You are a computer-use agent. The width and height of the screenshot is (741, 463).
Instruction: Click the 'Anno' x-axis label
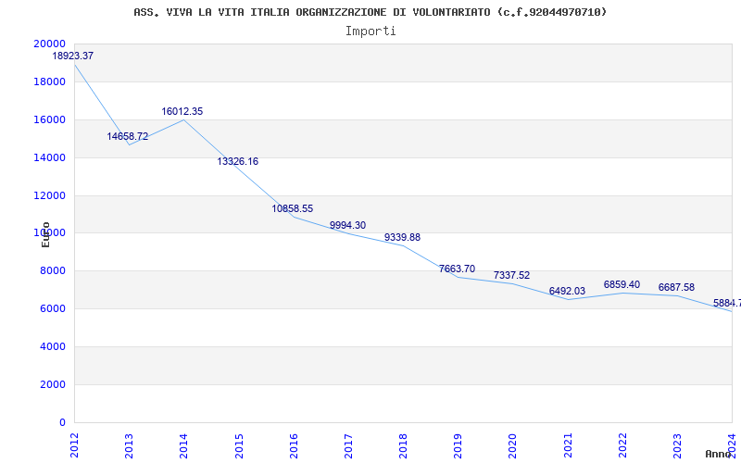718,454
